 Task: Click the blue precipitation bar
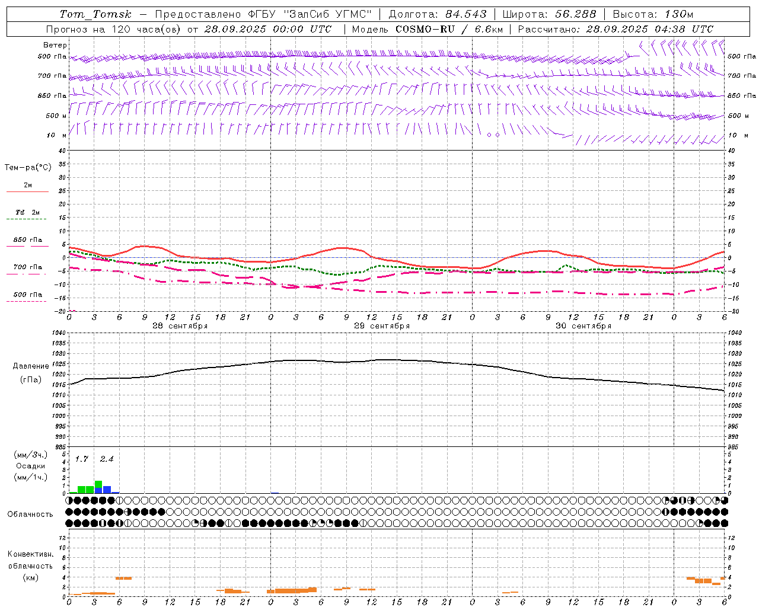107,490
